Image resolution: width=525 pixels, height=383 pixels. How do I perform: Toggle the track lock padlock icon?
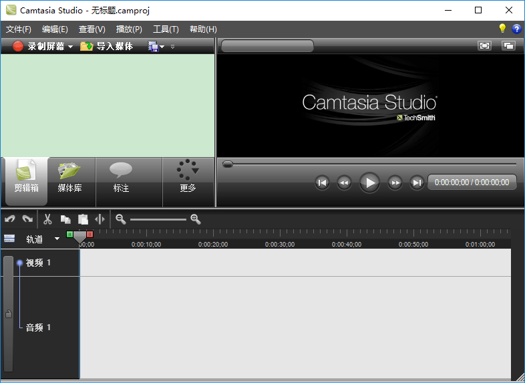coord(9,314)
